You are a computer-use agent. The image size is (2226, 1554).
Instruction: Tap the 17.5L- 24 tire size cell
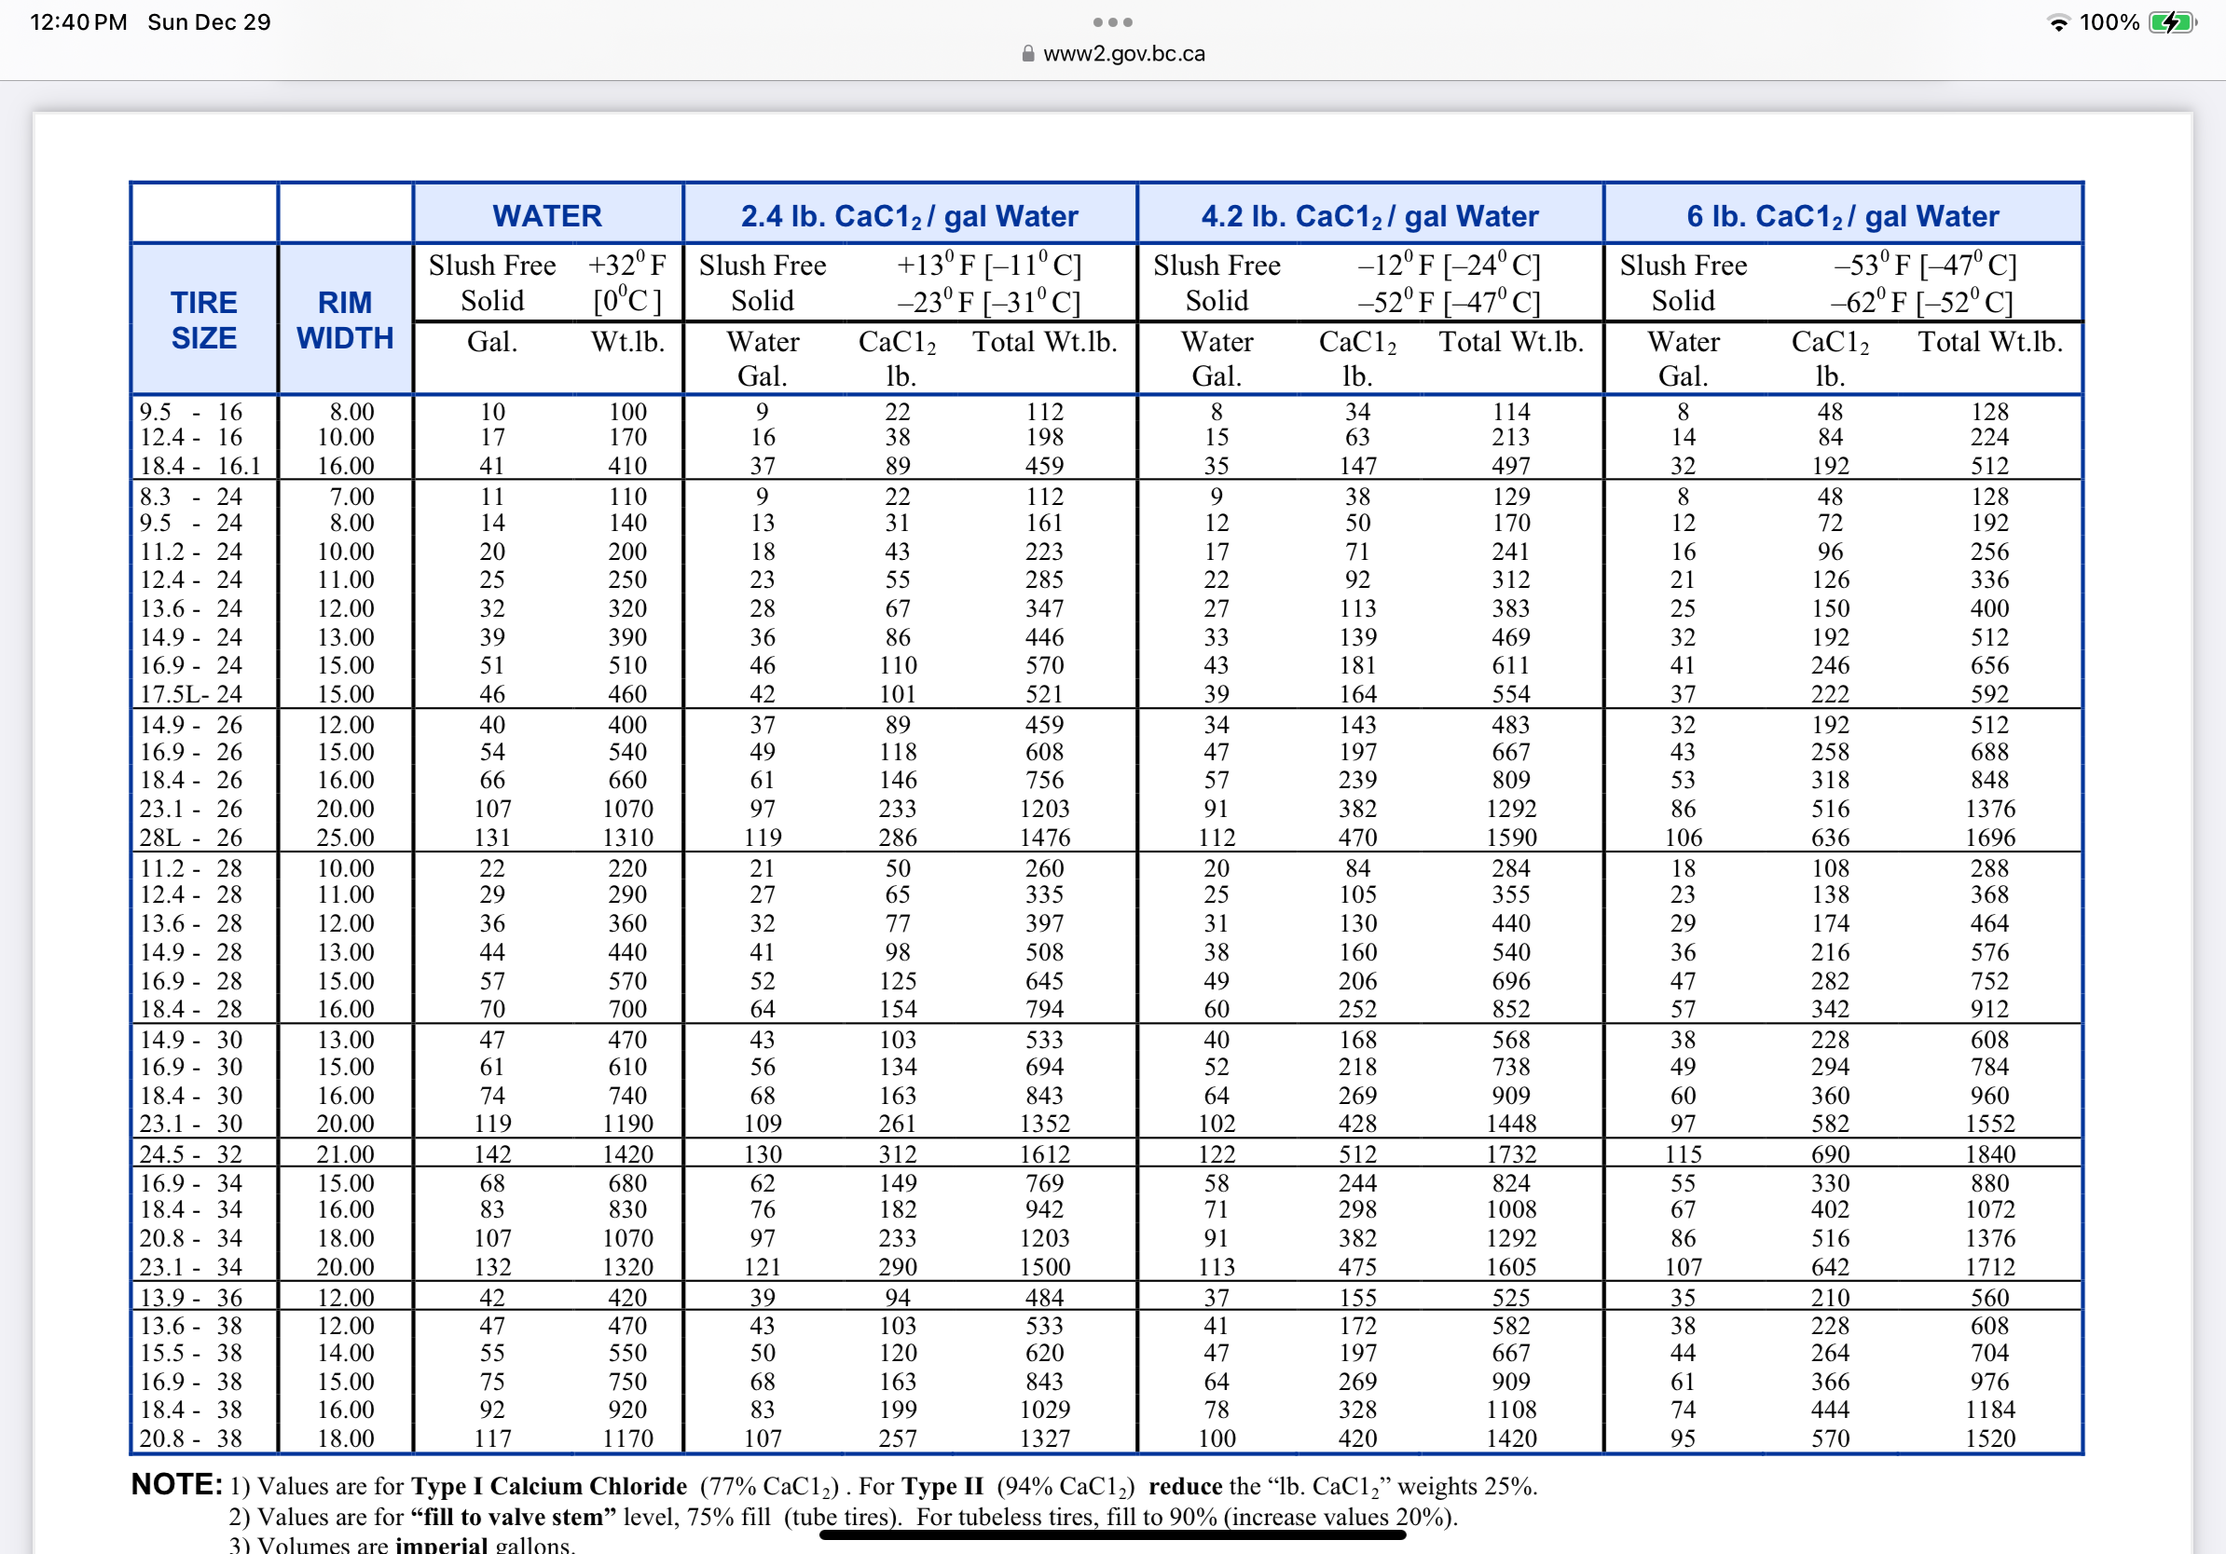click(x=191, y=694)
